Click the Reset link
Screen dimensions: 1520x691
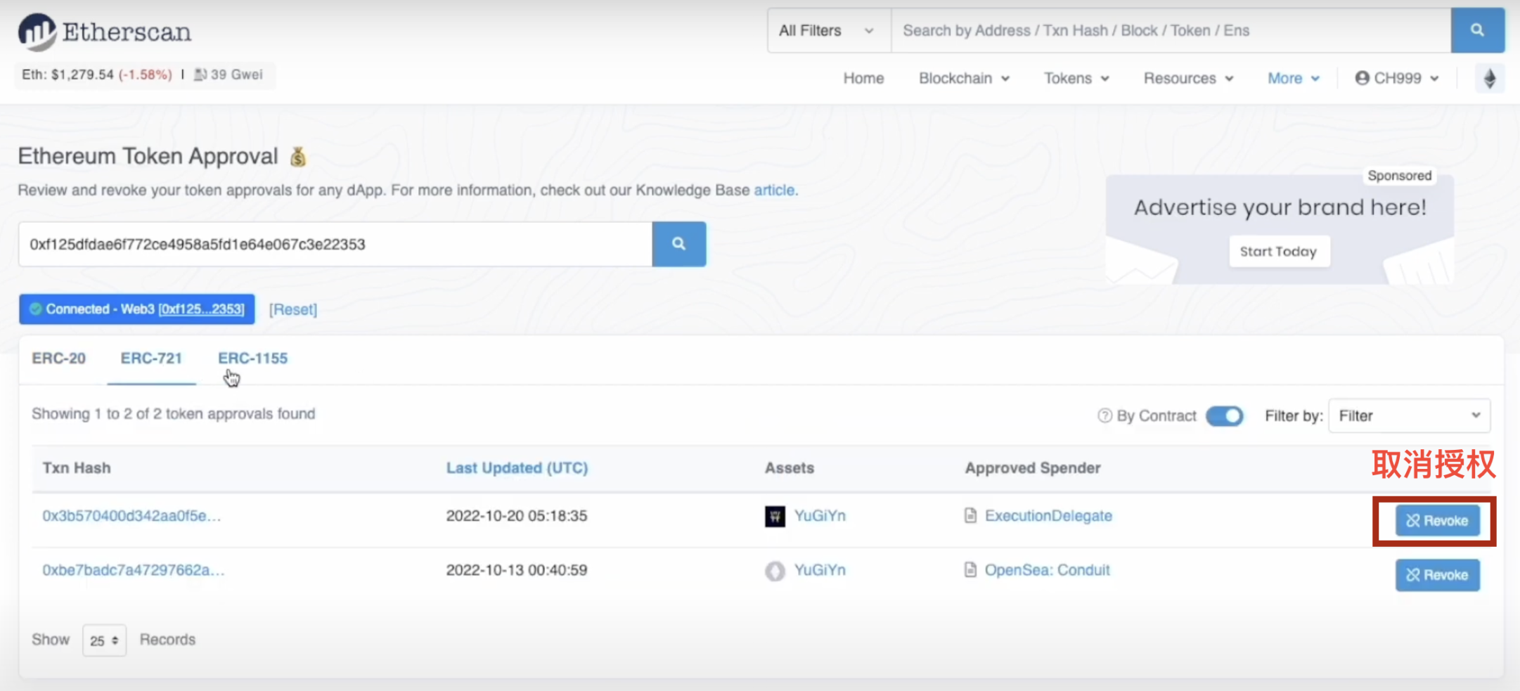click(293, 309)
